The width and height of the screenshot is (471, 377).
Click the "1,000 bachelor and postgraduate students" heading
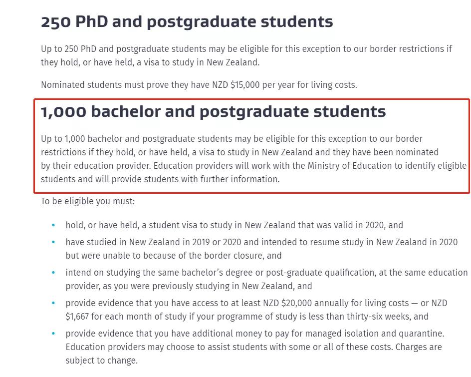pyautogui.click(x=213, y=112)
